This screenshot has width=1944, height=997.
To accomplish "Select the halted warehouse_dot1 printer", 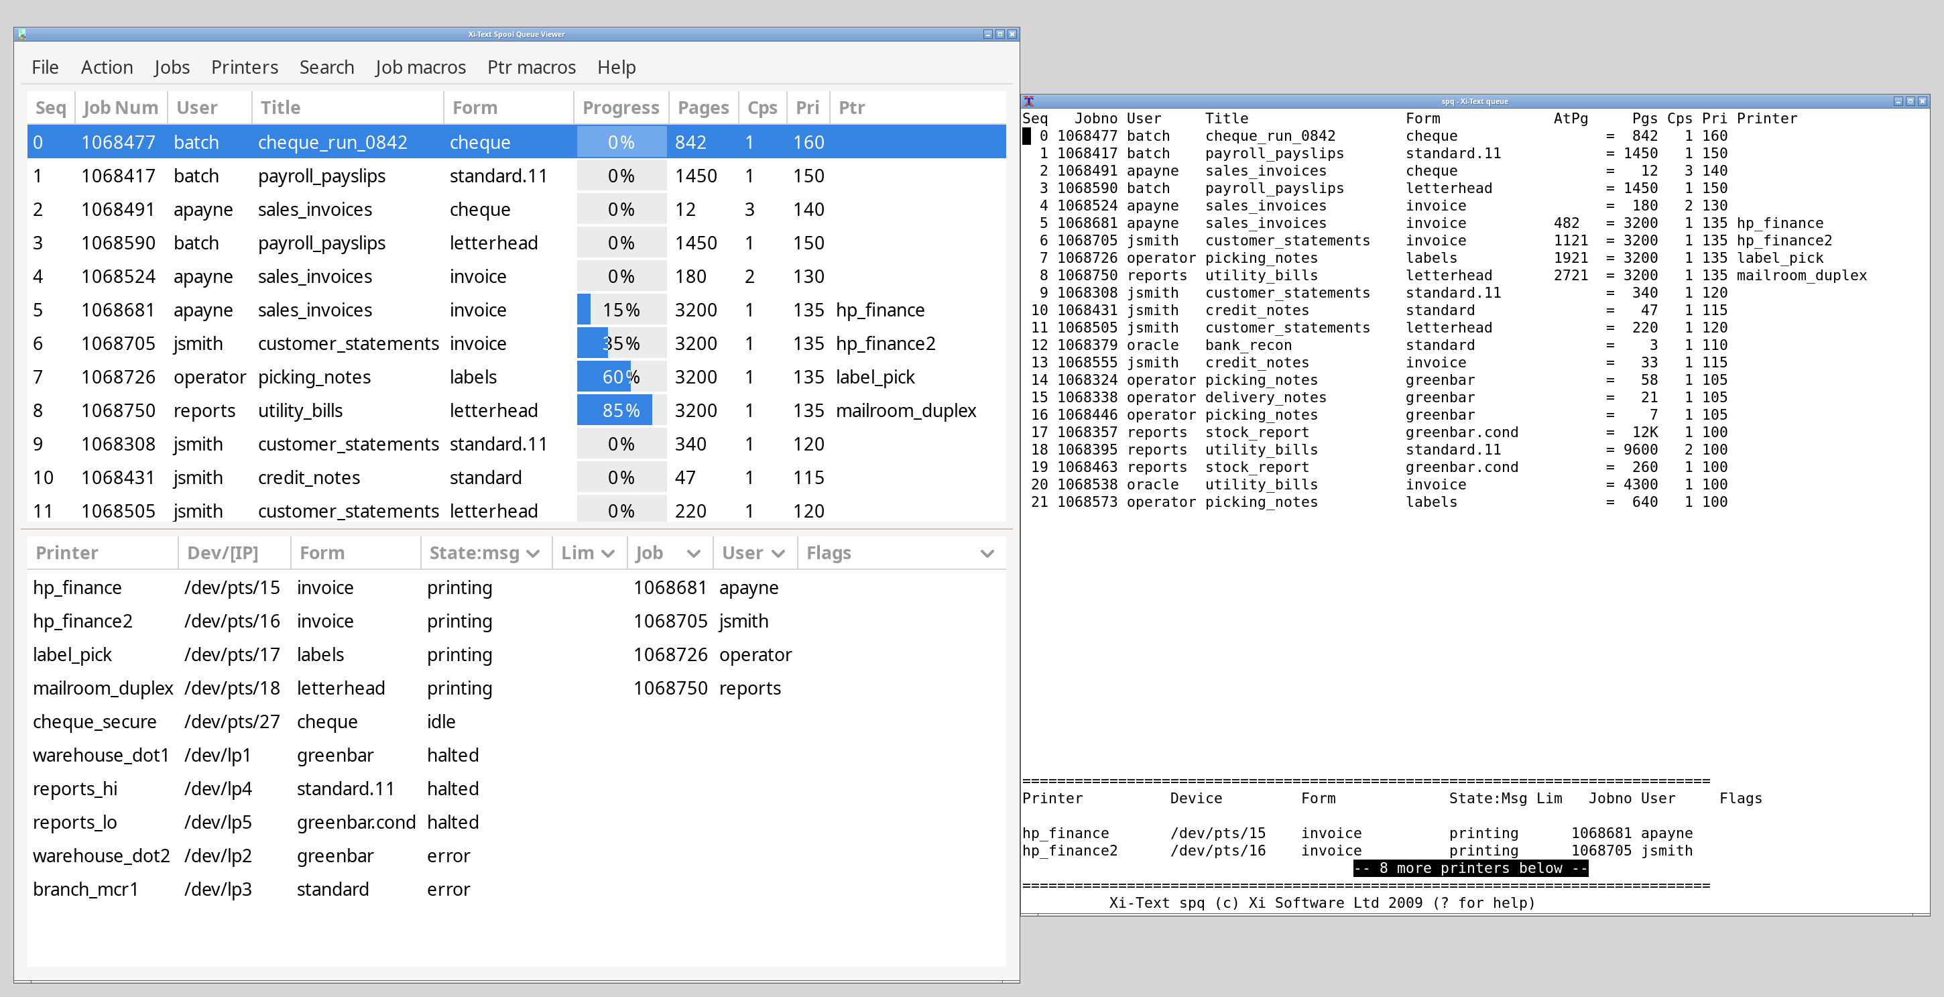I will (516, 755).
